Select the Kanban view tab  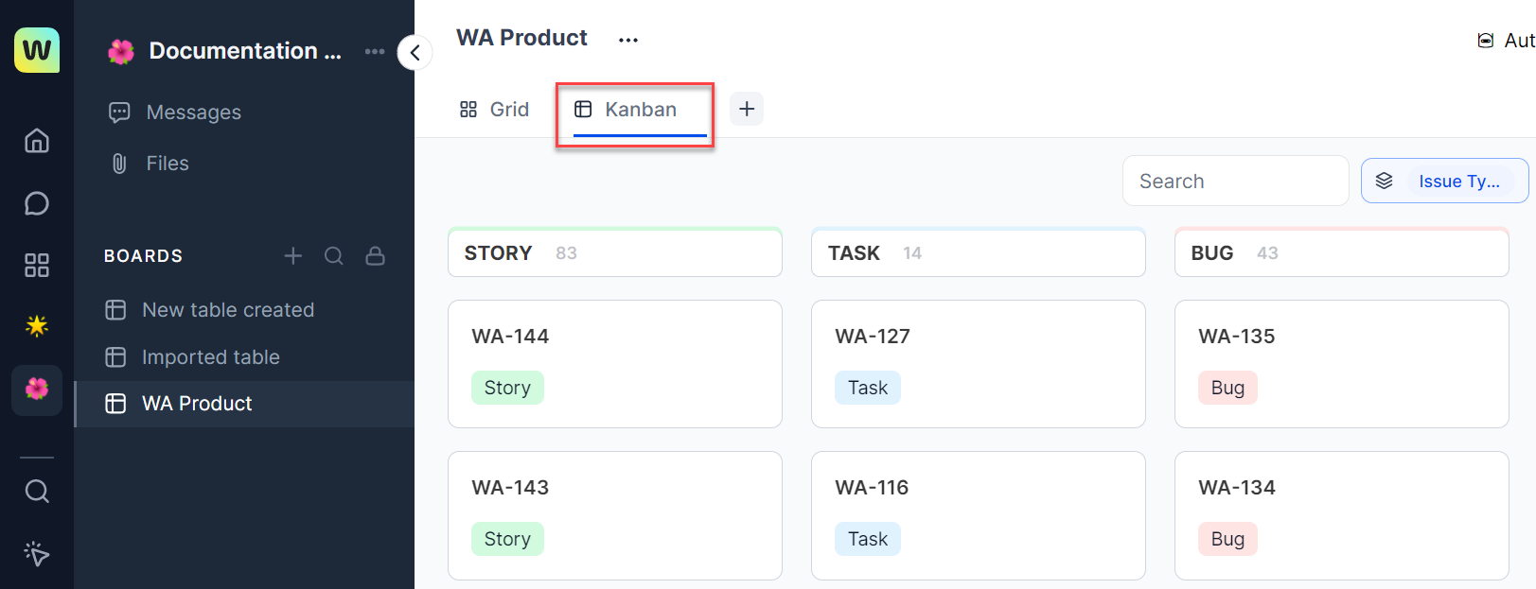click(x=627, y=110)
